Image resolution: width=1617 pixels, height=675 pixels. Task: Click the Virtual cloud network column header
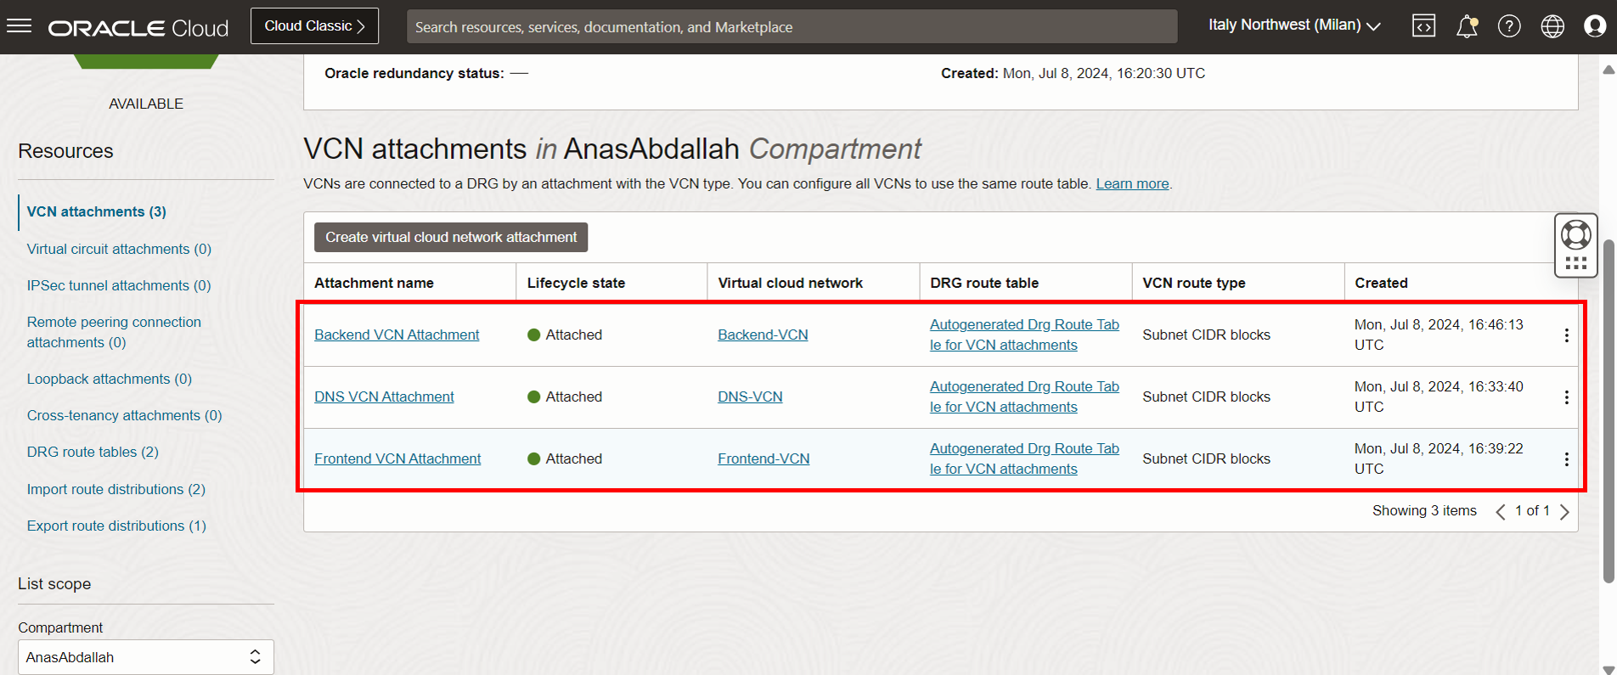coord(790,283)
